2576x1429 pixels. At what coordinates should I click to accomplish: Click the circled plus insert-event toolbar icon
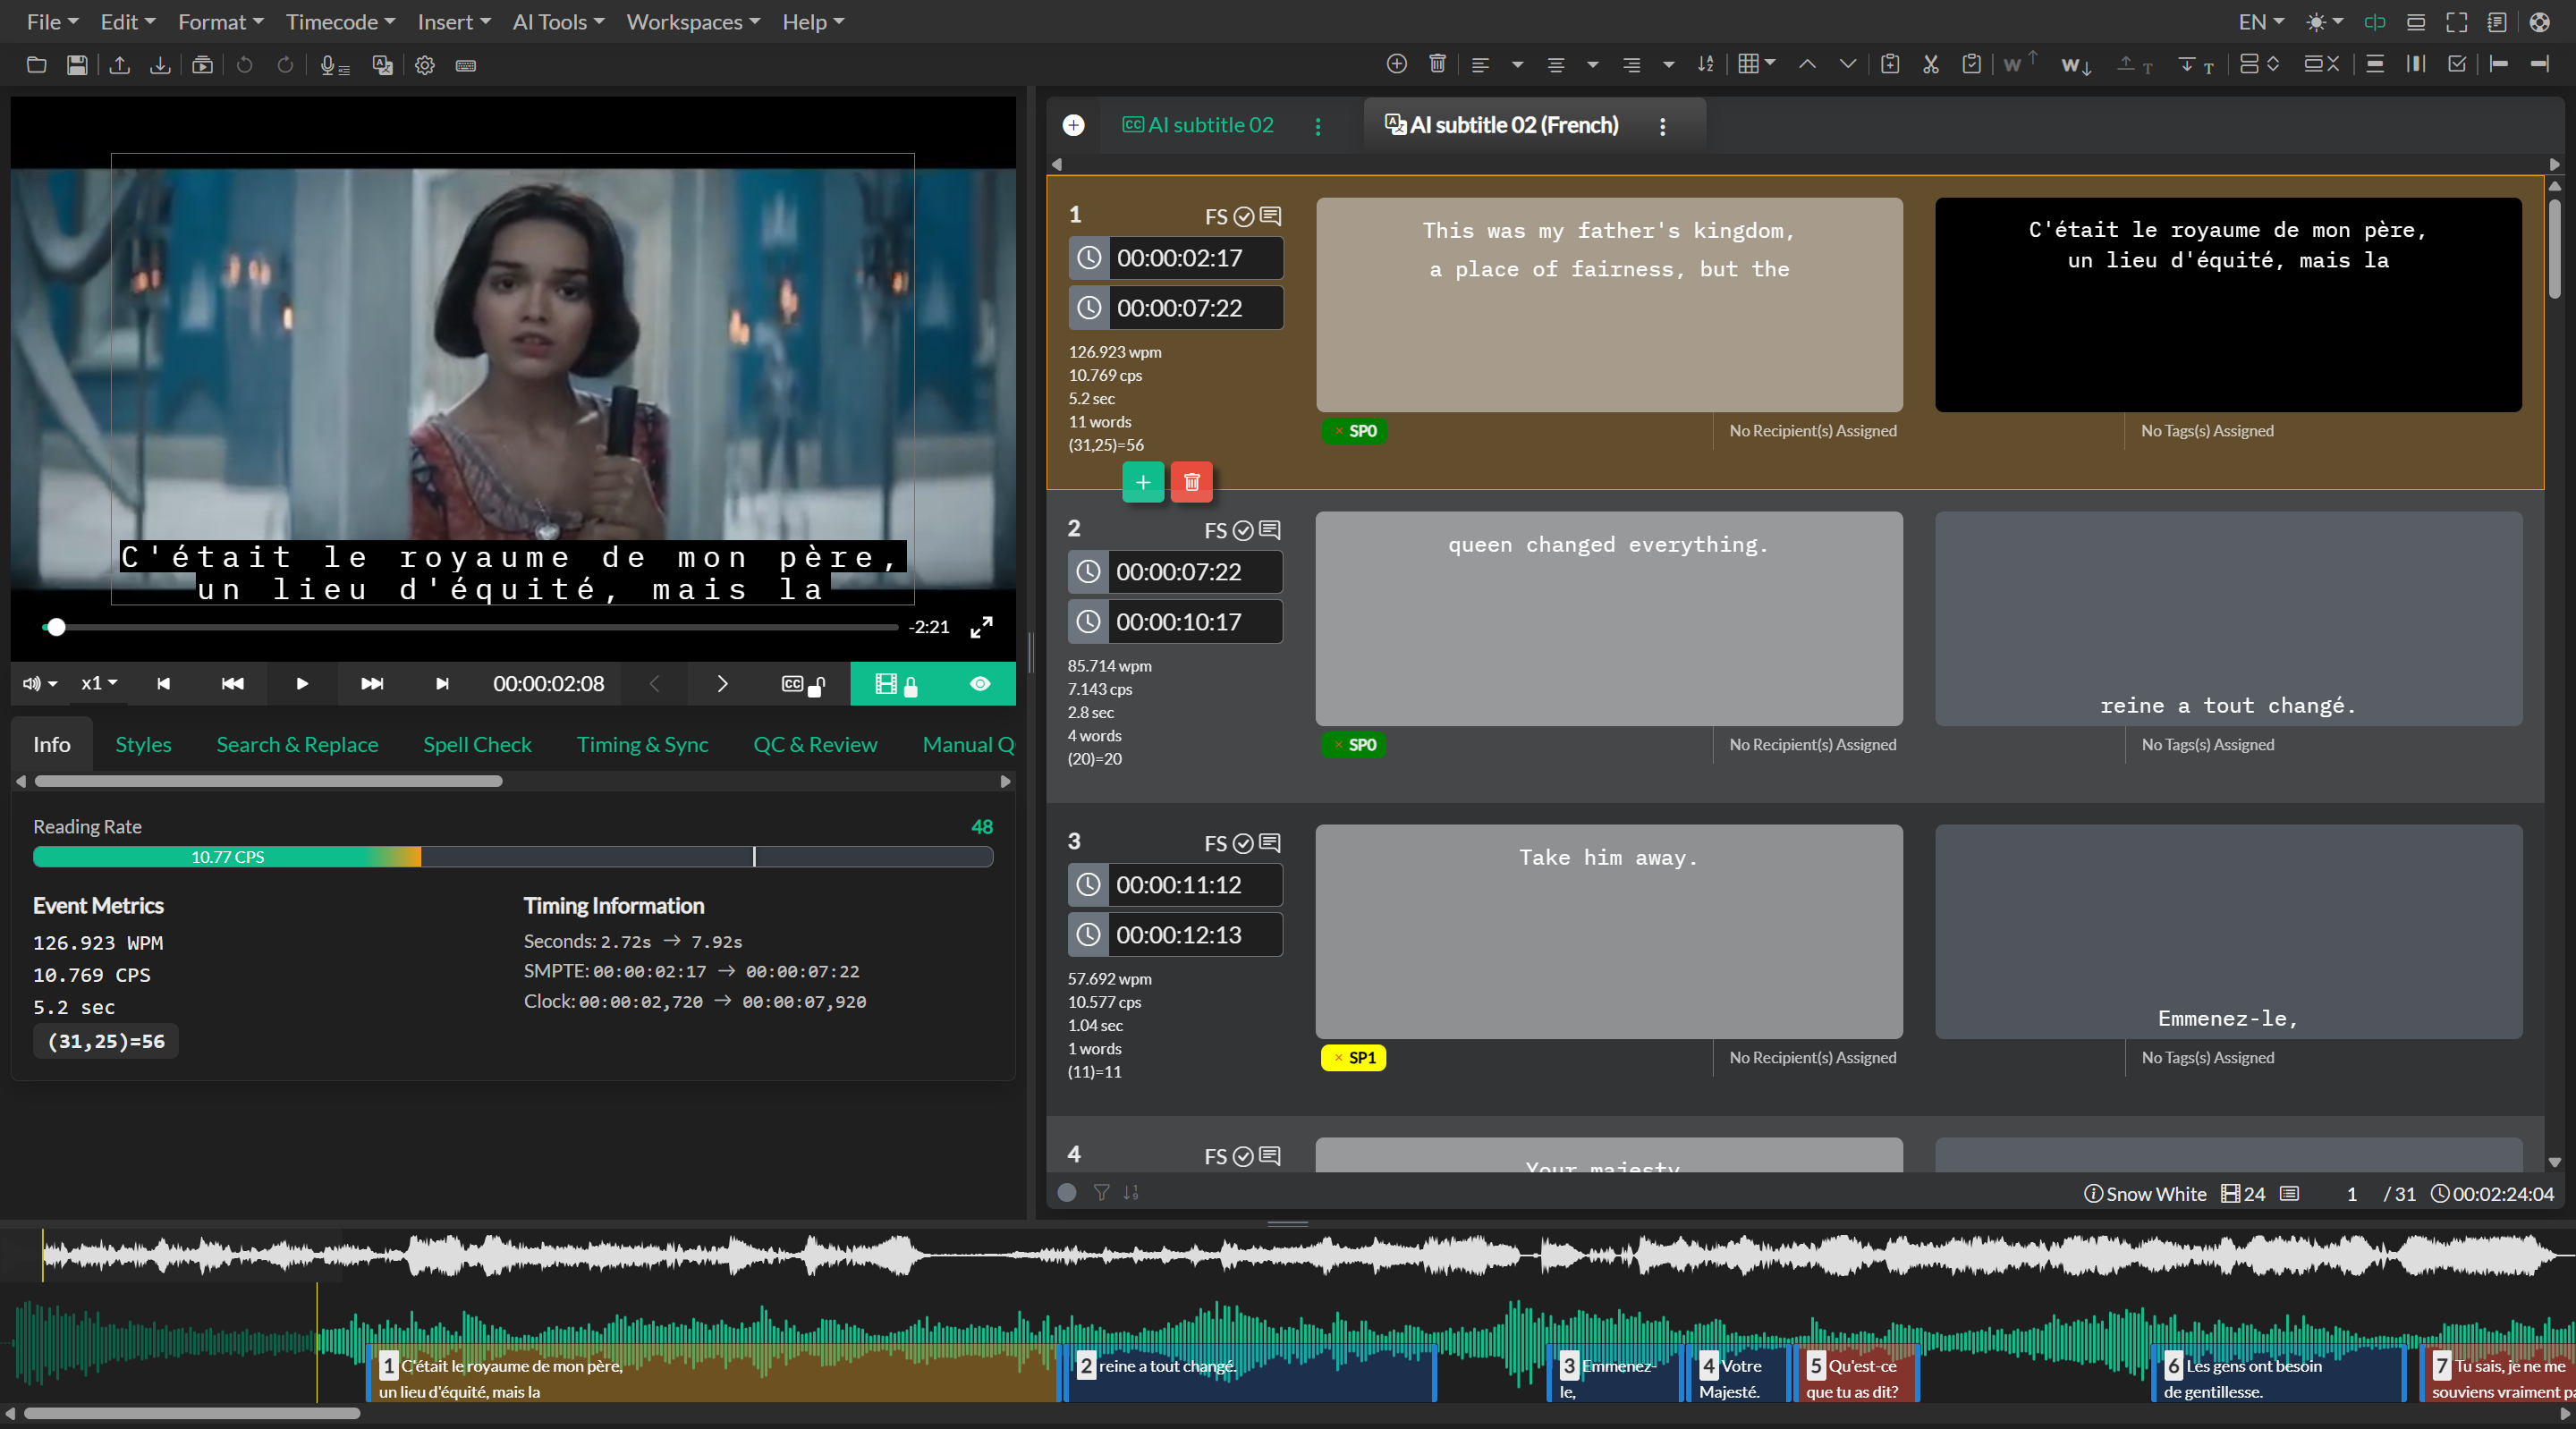pos(1397,64)
